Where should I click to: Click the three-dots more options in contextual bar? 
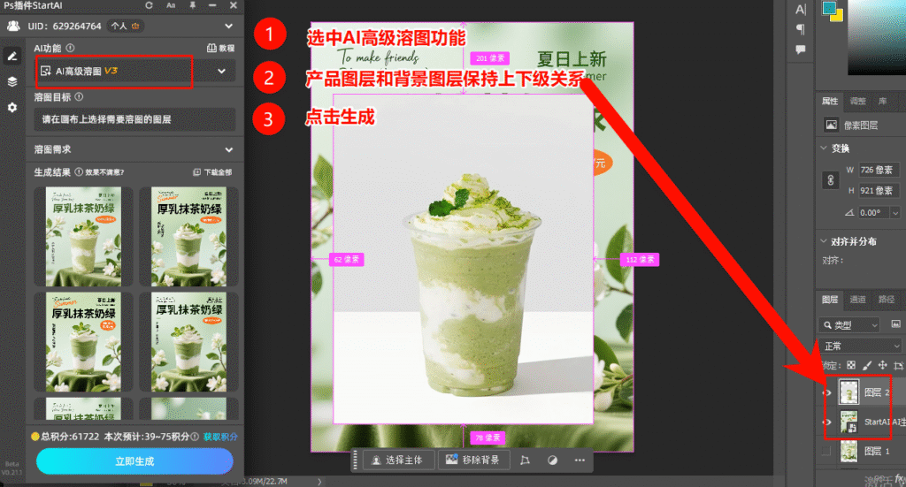pyautogui.click(x=580, y=460)
